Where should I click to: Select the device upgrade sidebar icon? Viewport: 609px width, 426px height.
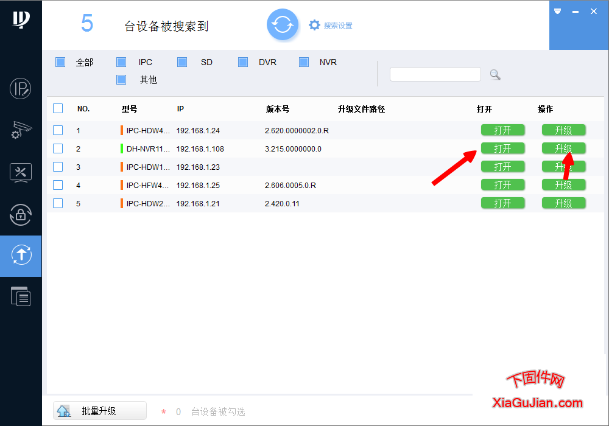point(21,255)
